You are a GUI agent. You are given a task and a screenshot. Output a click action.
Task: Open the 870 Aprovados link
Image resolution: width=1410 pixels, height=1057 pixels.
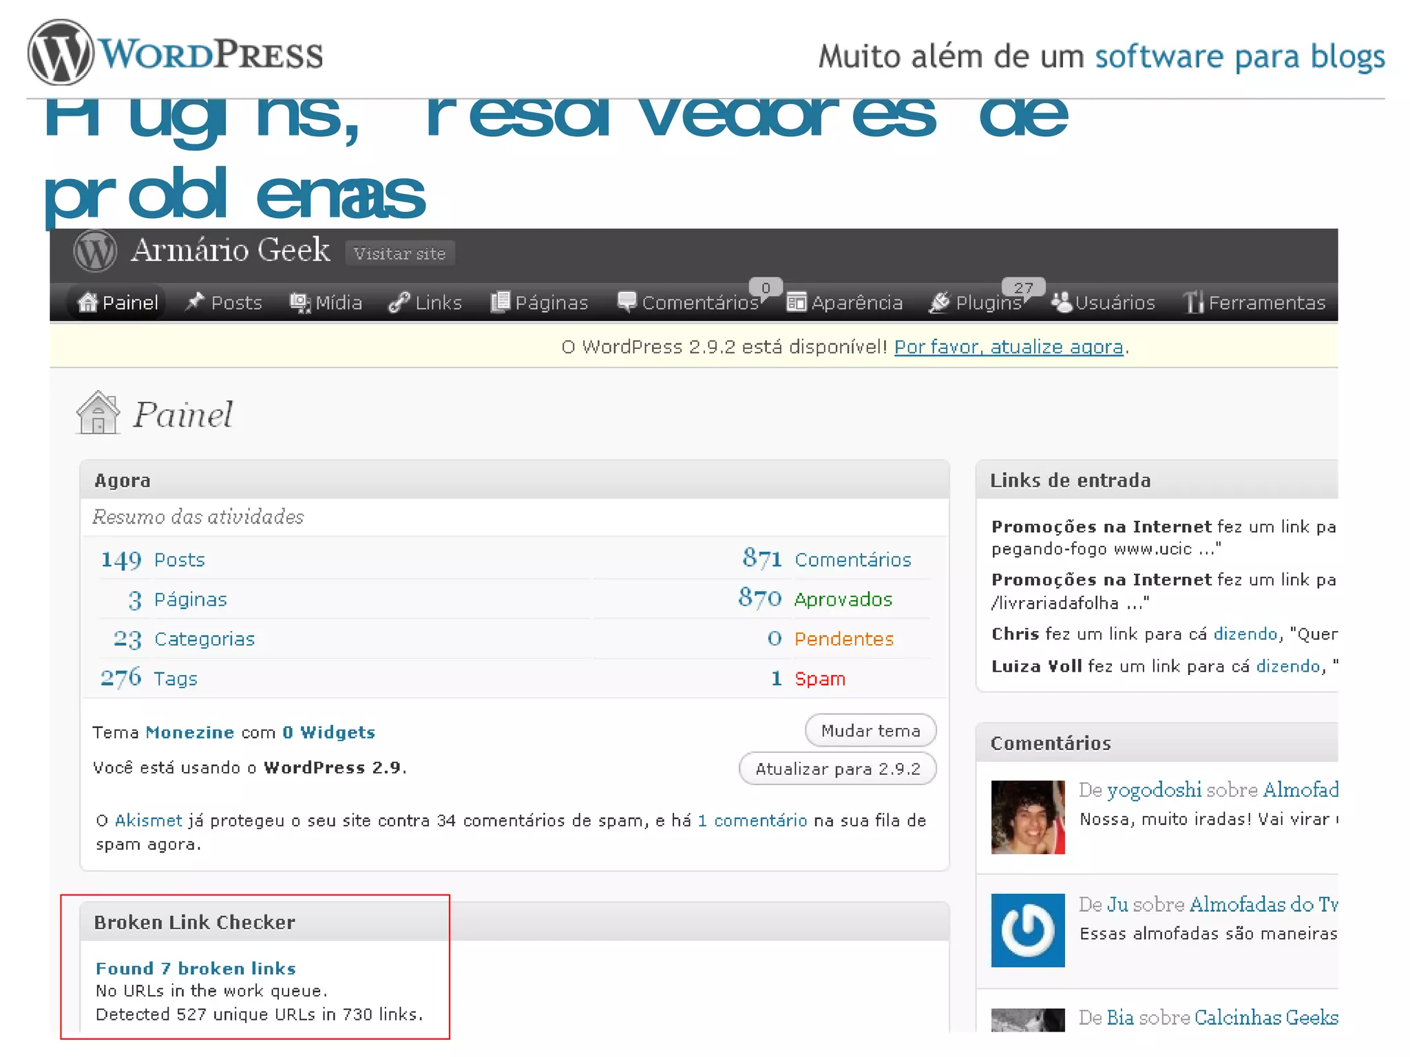tap(815, 599)
